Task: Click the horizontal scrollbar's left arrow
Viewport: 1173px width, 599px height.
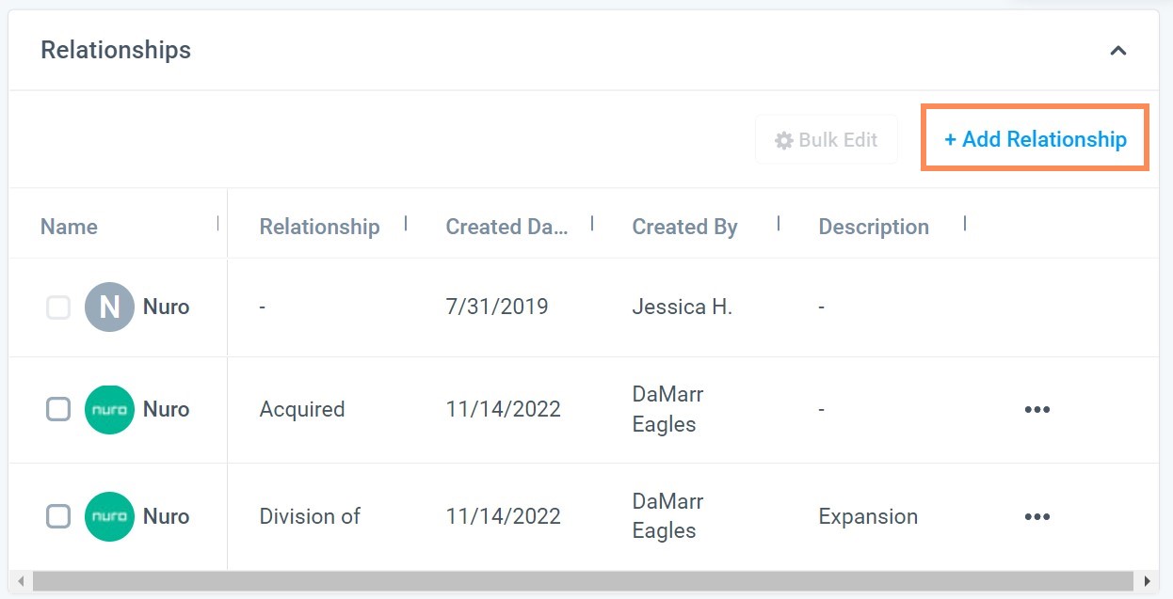Action: 21,581
